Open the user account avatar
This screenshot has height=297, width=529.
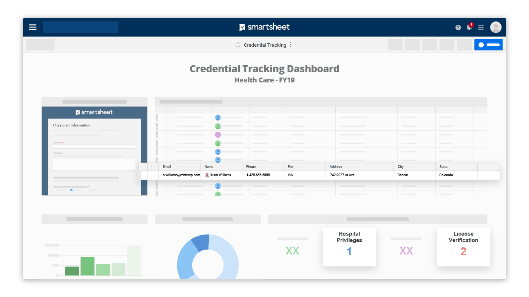[x=496, y=27]
